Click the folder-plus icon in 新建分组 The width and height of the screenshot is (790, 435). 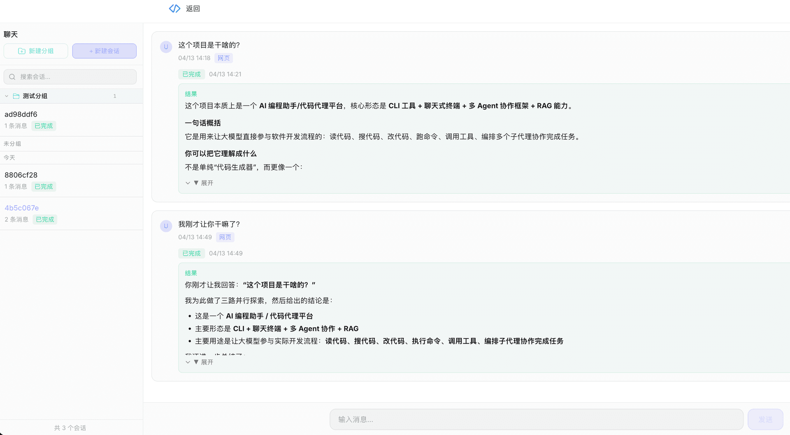coord(22,51)
